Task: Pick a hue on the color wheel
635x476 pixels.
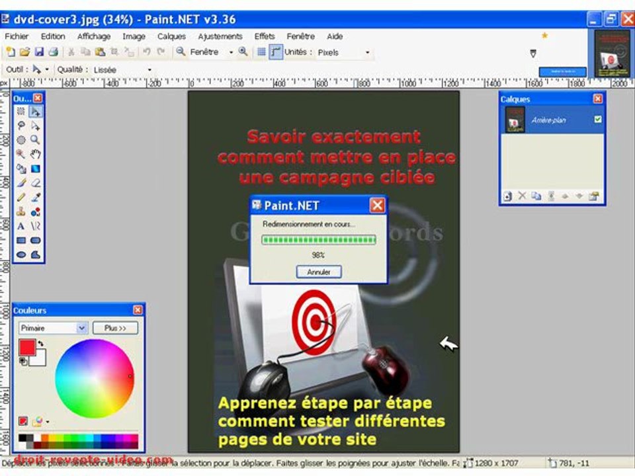Action: (x=95, y=378)
